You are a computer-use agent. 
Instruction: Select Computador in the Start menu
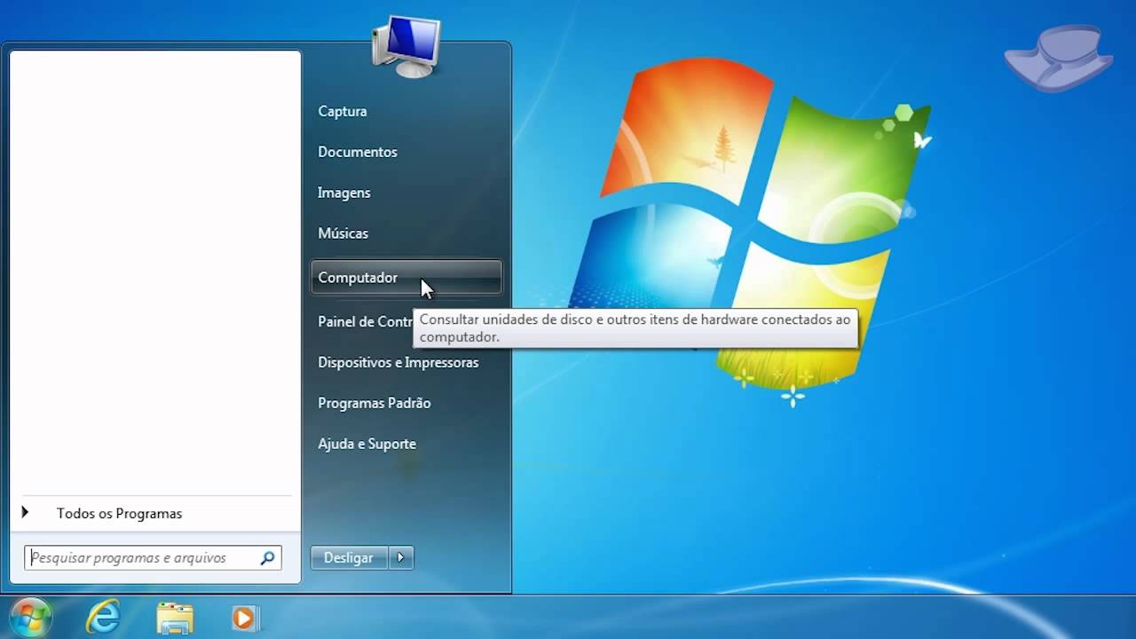point(406,277)
